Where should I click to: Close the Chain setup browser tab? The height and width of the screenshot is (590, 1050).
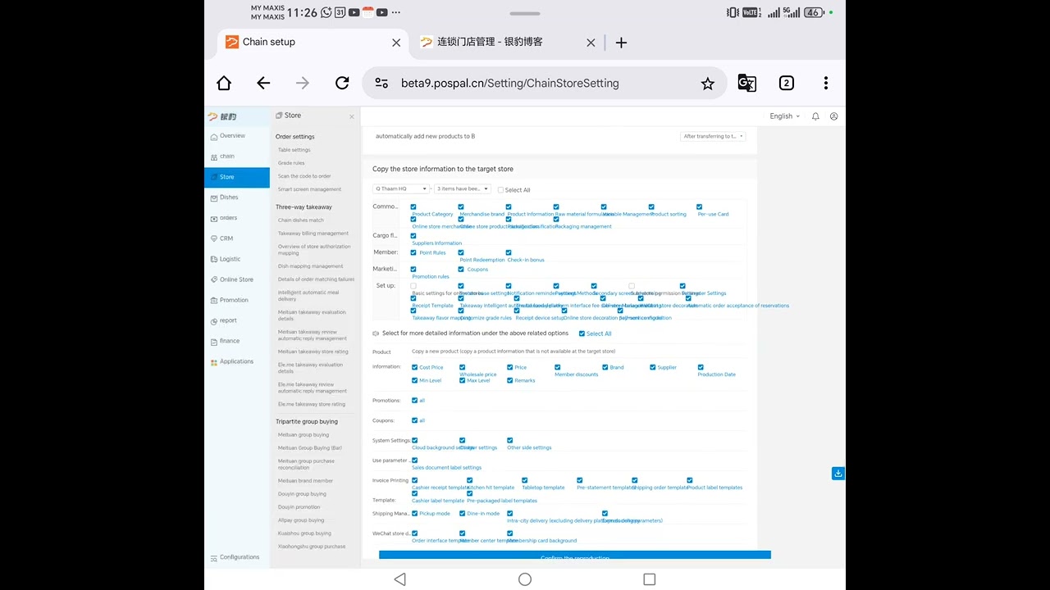(x=396, y=43)
